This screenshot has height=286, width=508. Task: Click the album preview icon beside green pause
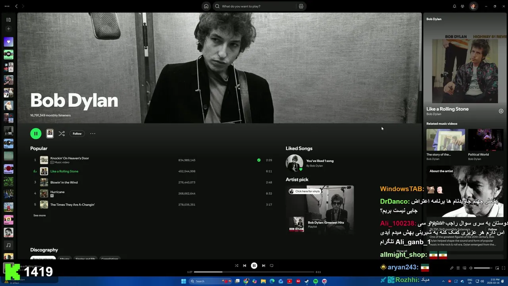point(50,133)
